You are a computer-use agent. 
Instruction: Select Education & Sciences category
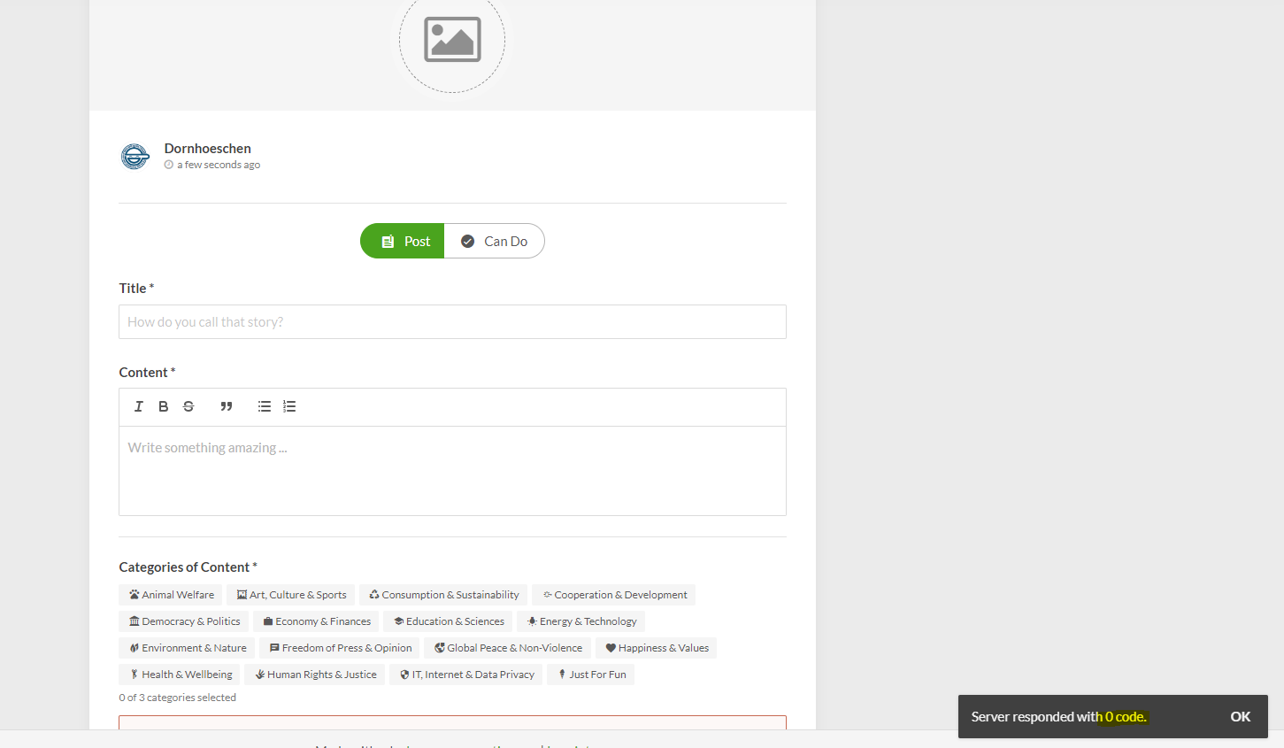point(448,621)
